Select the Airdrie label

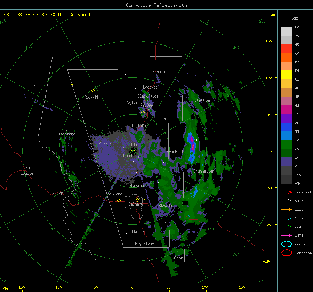[137, 185]
